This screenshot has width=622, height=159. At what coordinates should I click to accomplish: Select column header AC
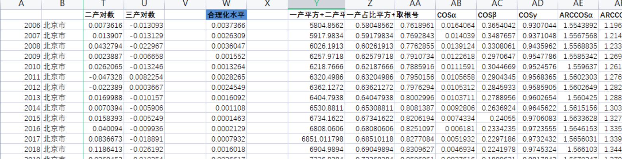point(497,4)
